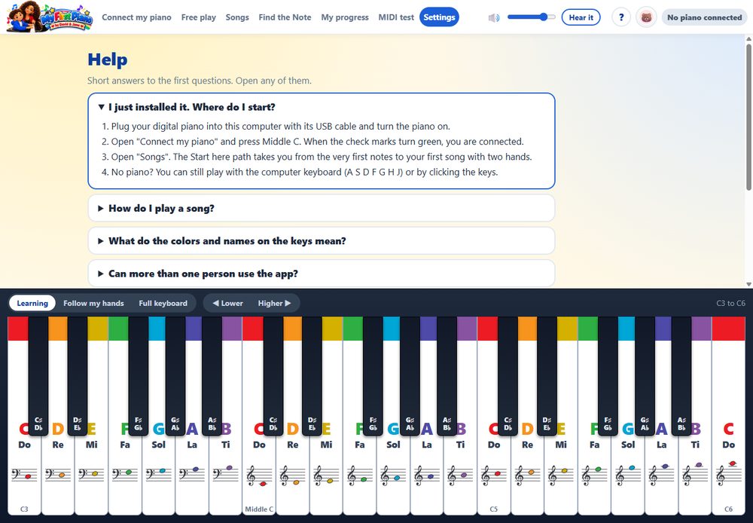
Task: Expand "How do I play a song?"
Action: coord(322,208)
